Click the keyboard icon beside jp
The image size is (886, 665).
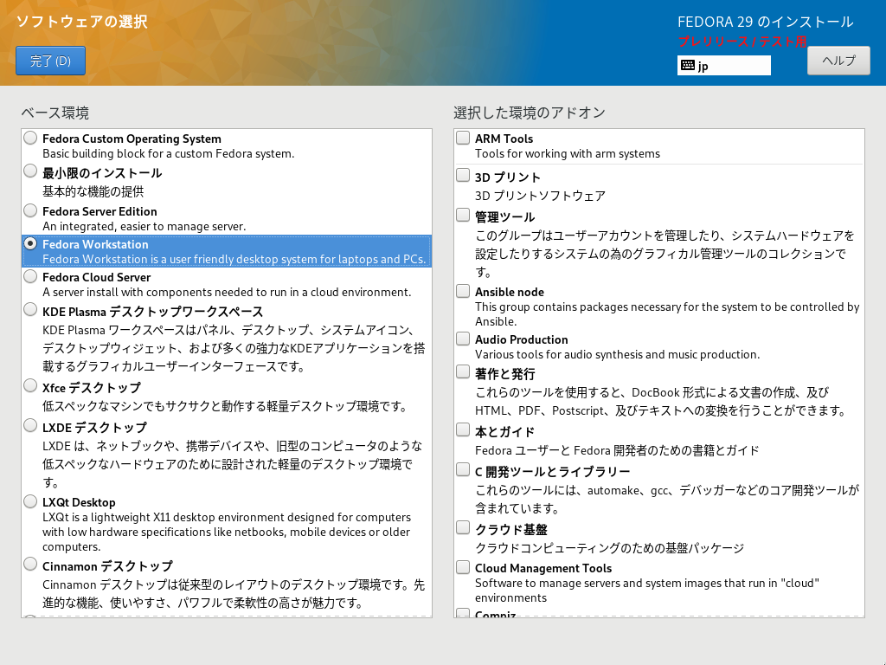point(688,65)
